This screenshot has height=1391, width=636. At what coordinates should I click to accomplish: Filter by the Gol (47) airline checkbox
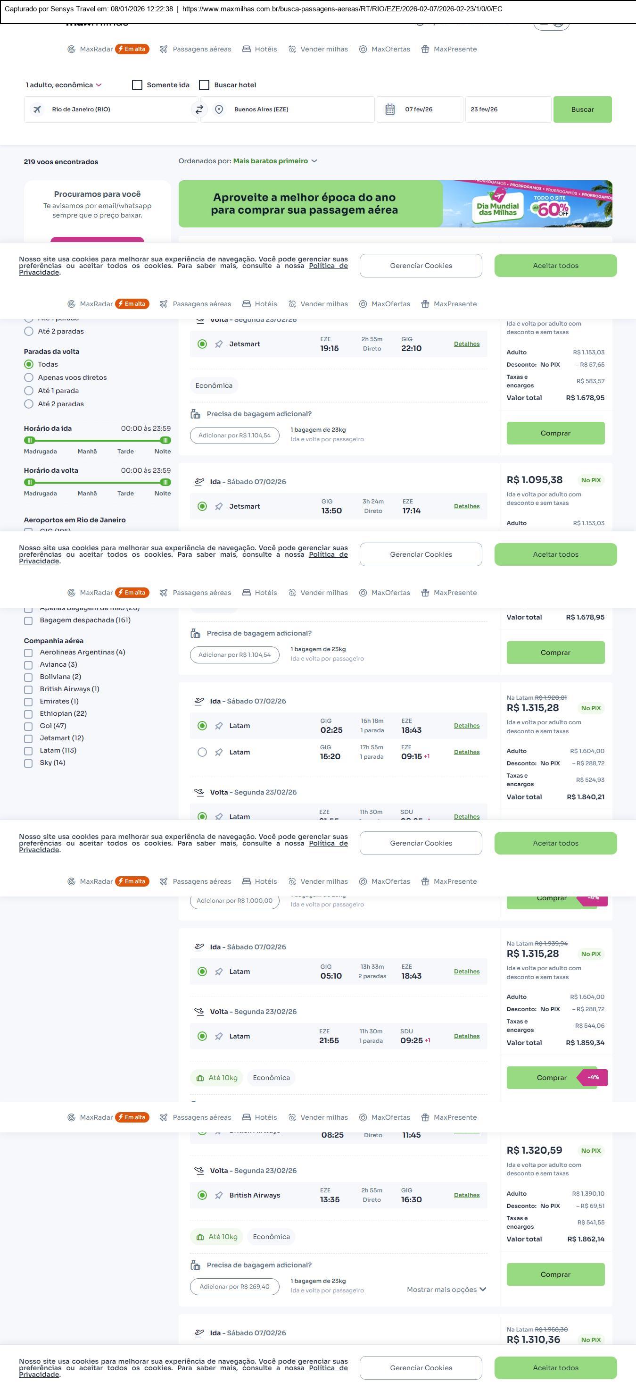(29, 726)
